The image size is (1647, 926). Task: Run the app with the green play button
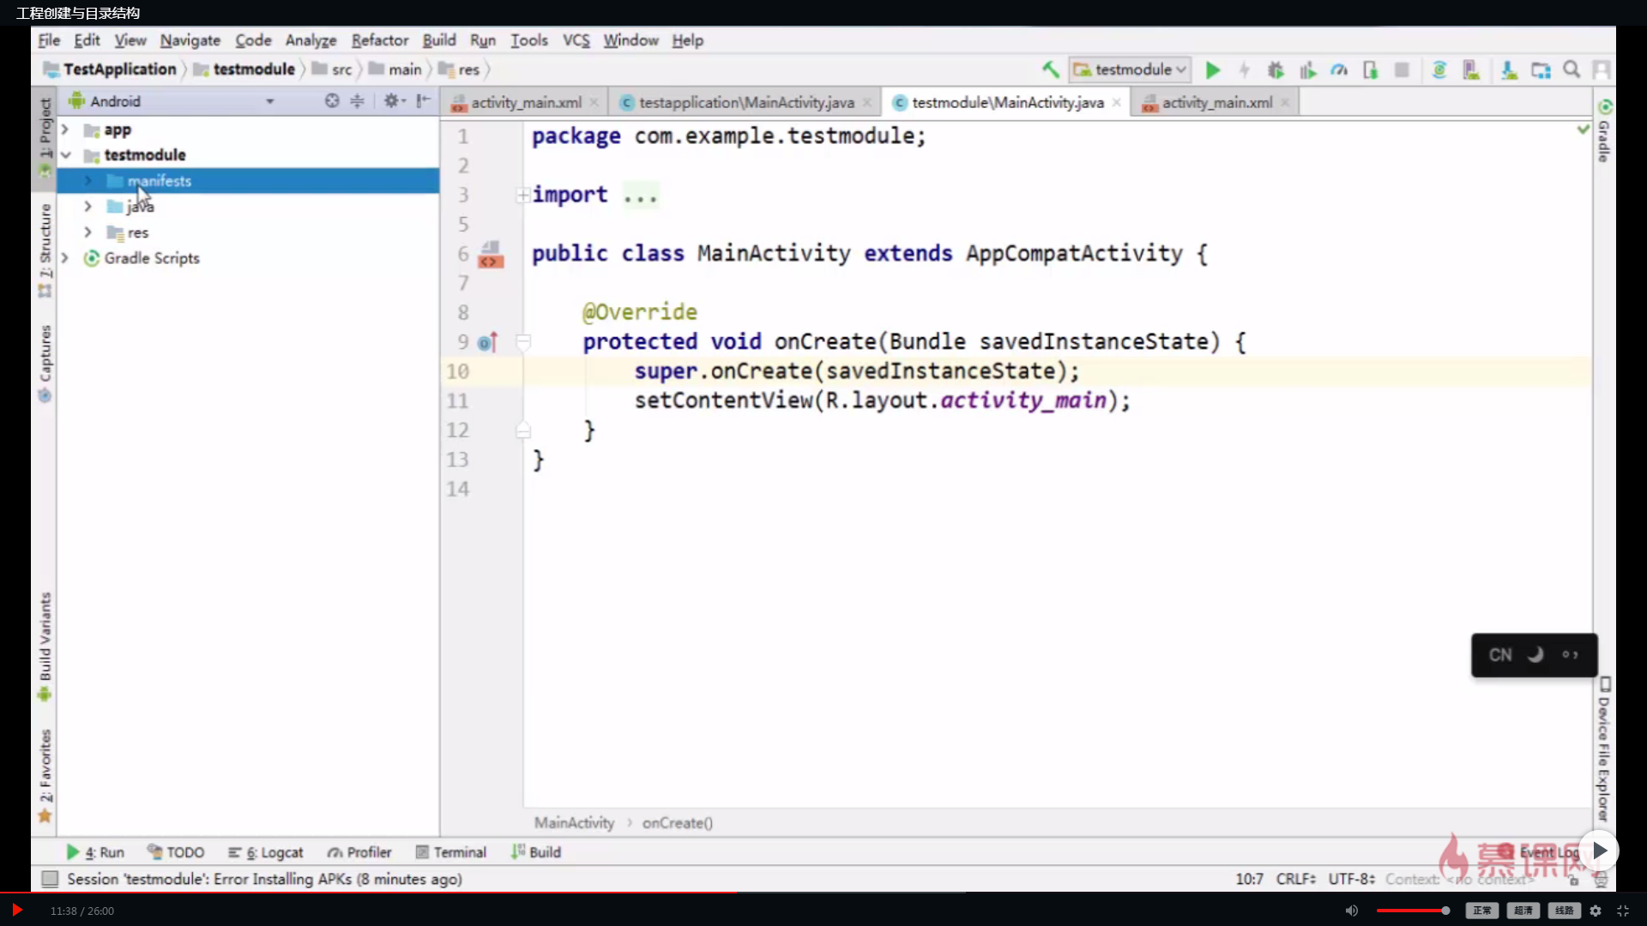tap(1213, 70)
